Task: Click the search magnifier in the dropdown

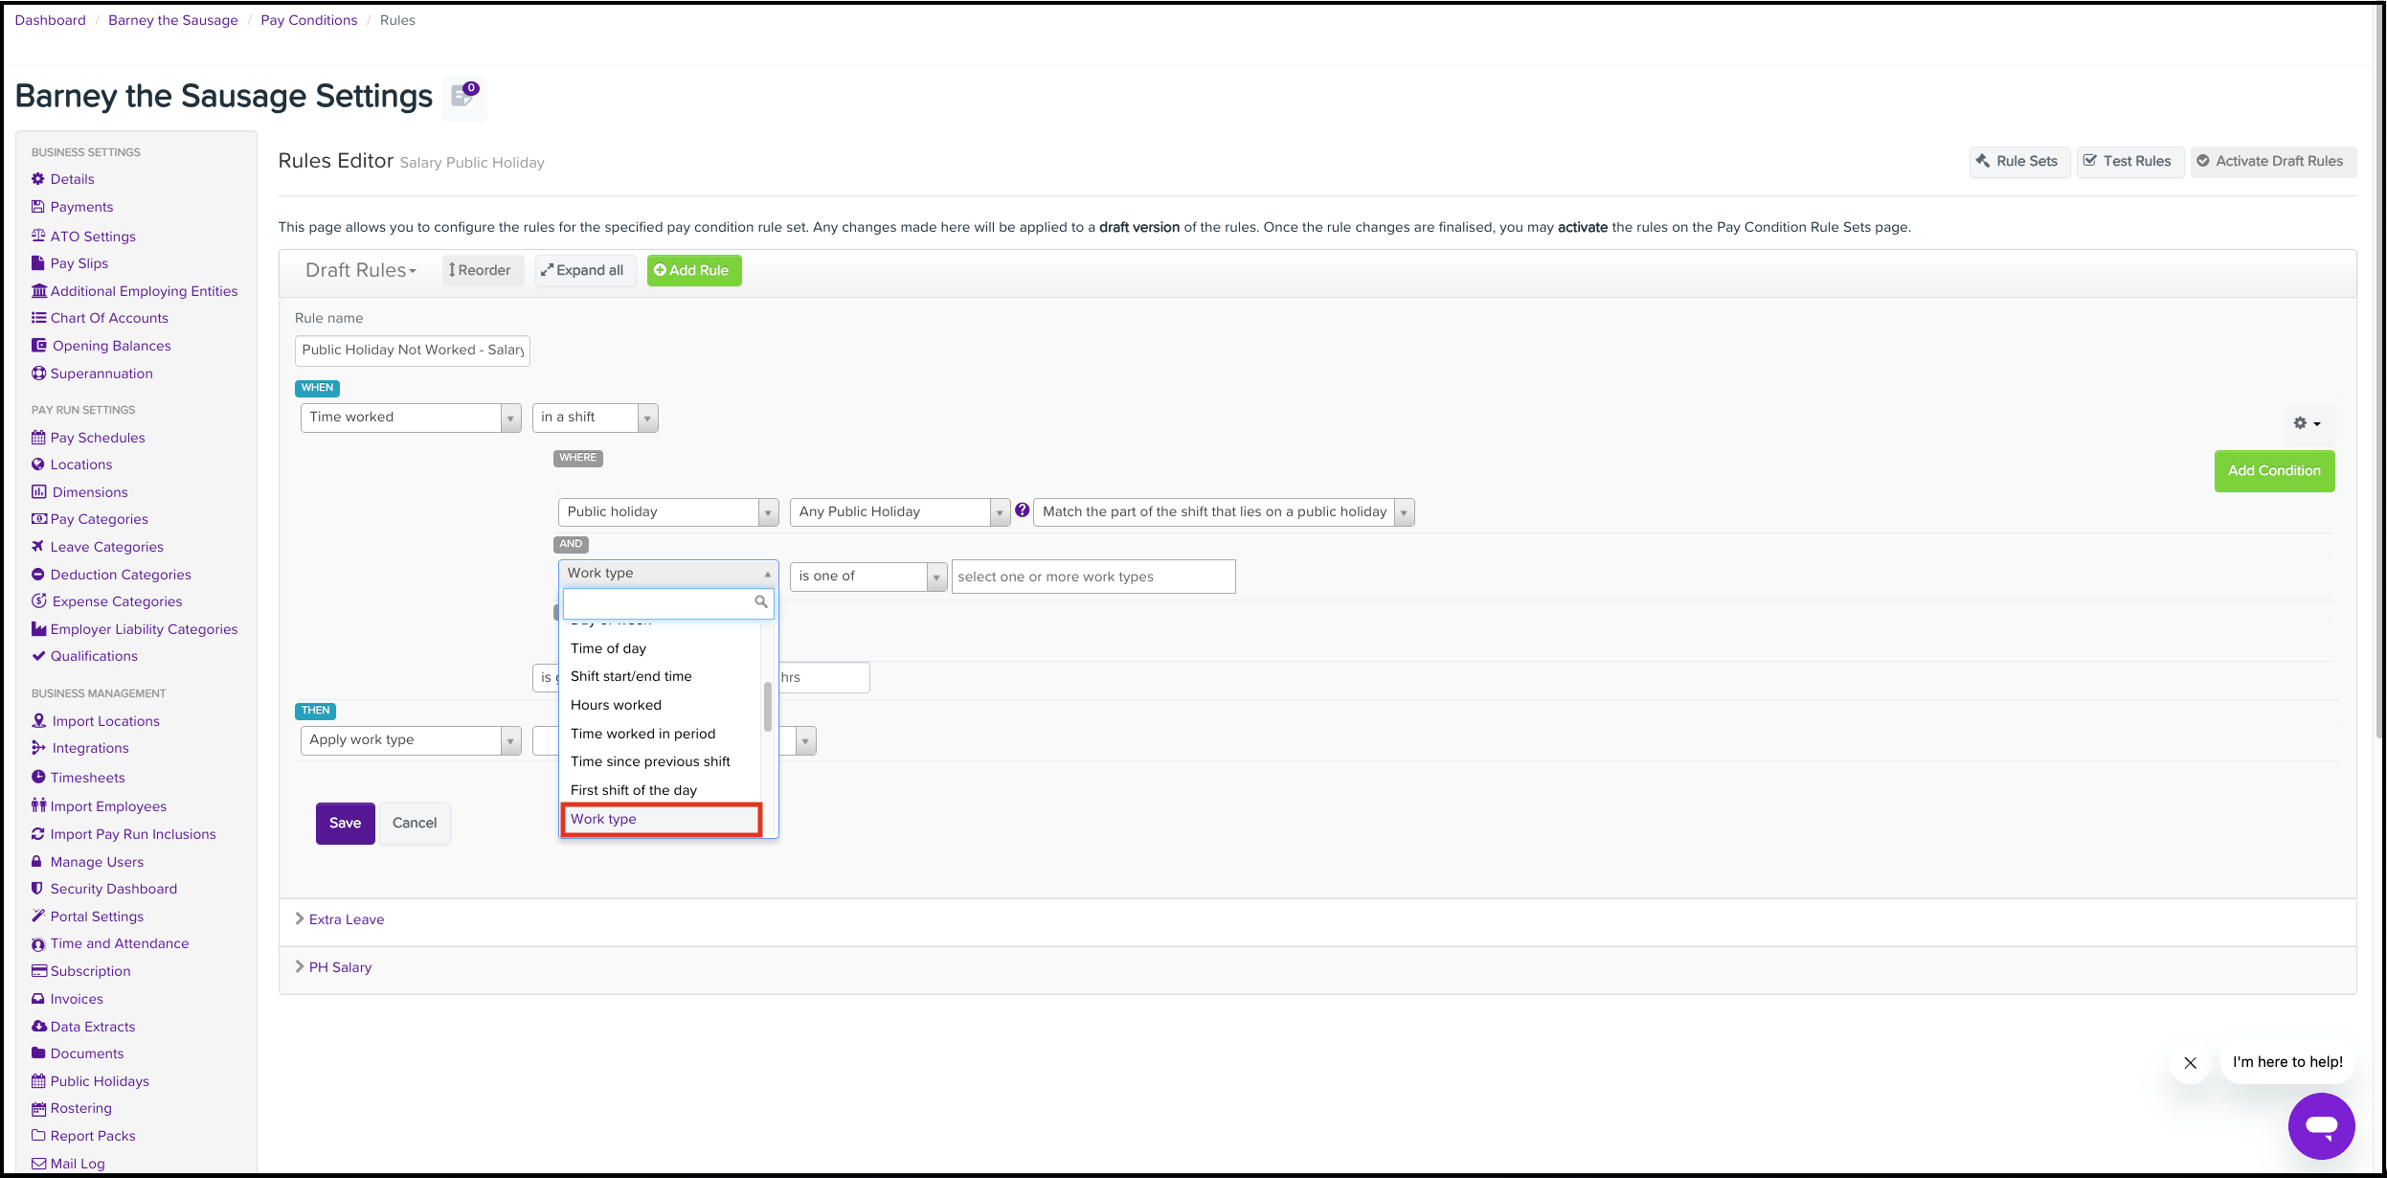Action: [x=761, y=602]
